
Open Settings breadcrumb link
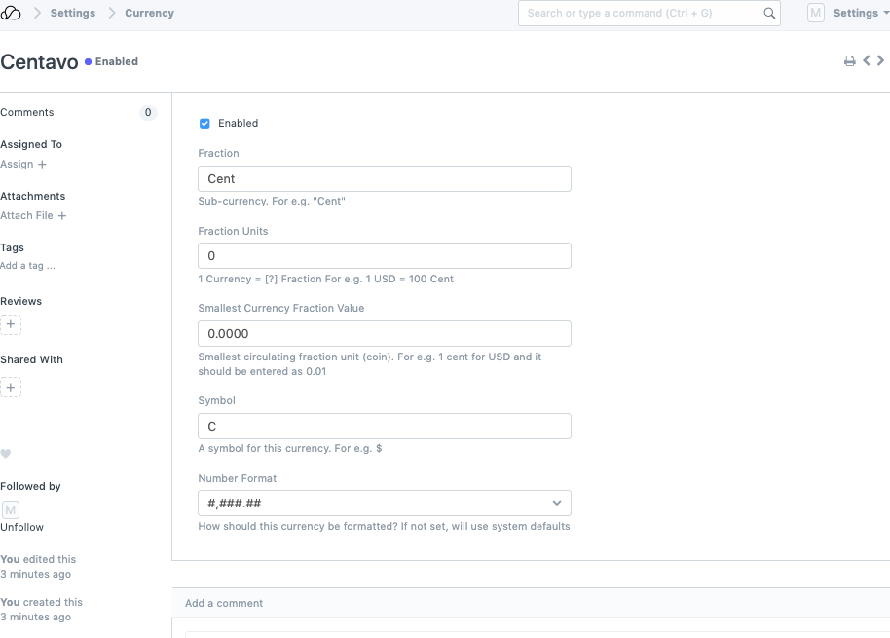[73, 13]
